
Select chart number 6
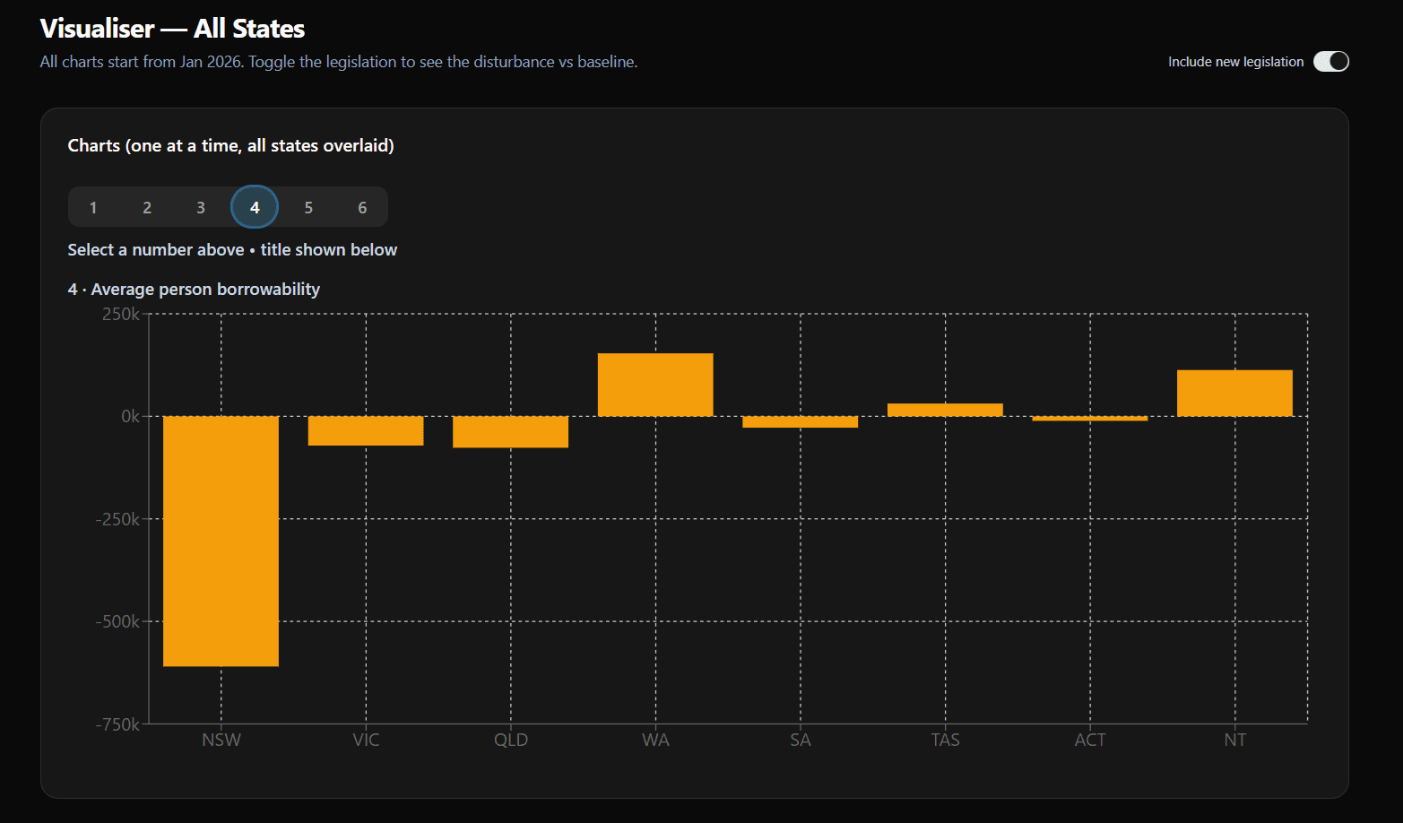click(x=362, y=206)
